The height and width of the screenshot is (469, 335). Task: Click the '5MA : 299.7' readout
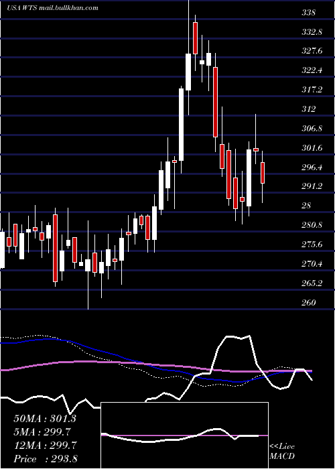tap(44, 432)
